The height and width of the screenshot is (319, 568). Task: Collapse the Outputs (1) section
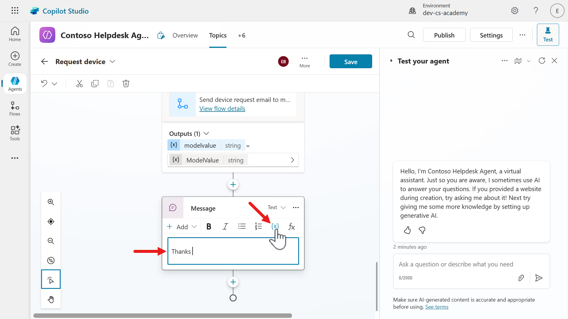pos(206,134)
